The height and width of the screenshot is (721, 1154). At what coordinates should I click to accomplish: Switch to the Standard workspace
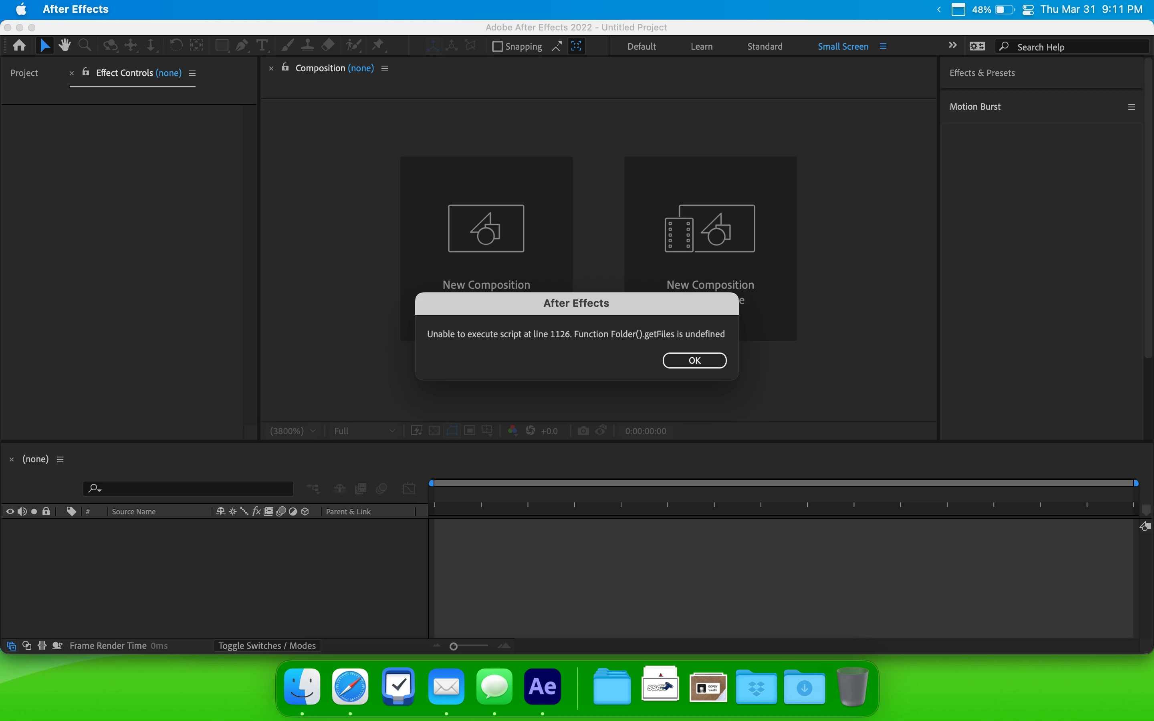pos(765,46)
